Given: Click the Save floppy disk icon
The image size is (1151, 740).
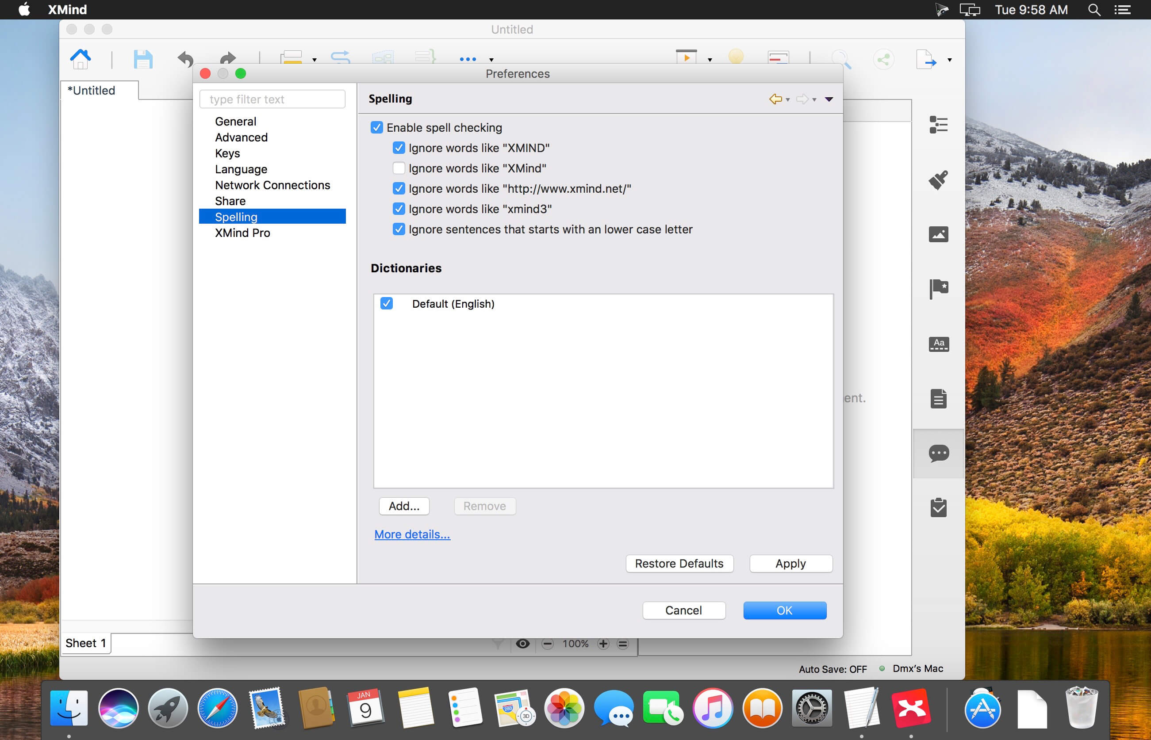Looking at the screenshot, I should (143, 59).
